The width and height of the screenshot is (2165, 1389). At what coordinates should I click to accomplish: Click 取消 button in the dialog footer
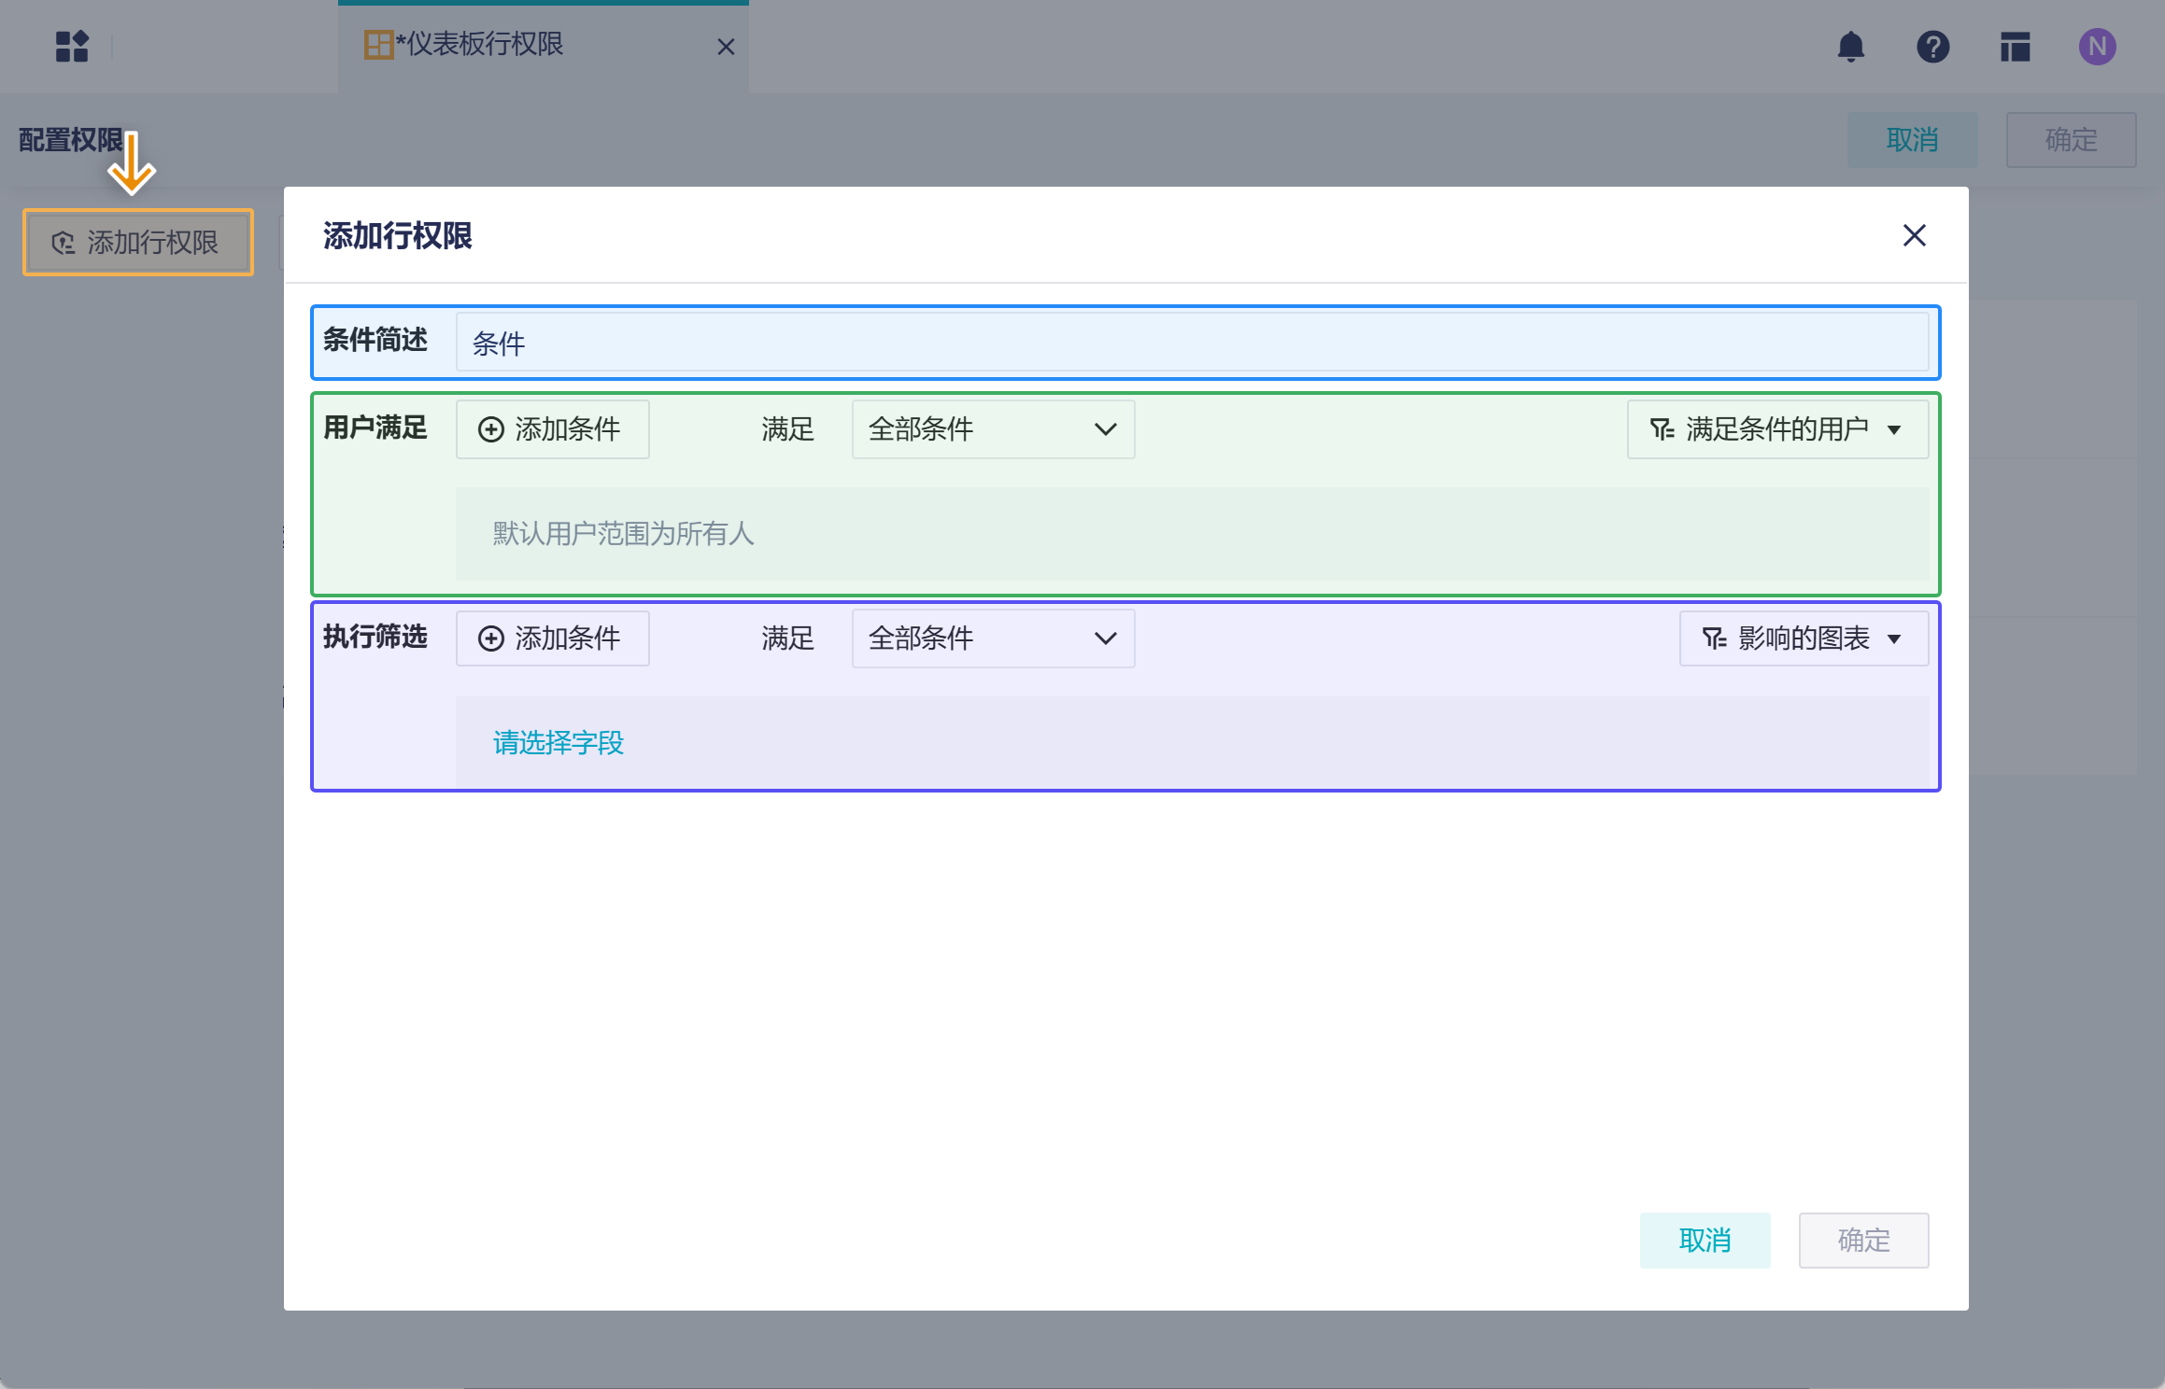1705,1241
